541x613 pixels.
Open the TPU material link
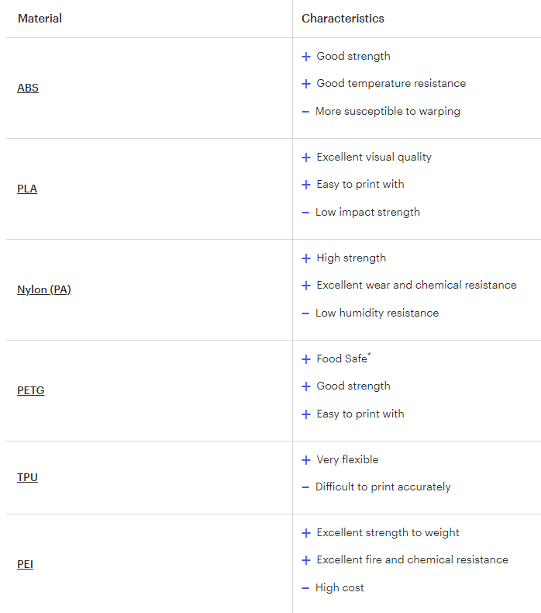(x=27, y=477)
